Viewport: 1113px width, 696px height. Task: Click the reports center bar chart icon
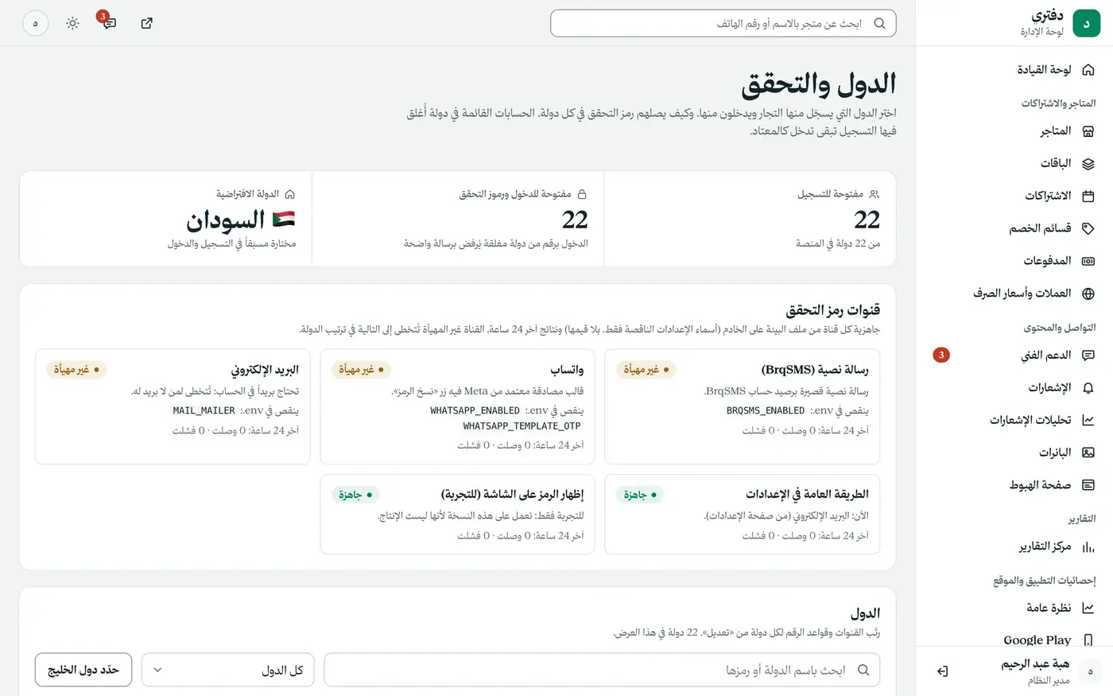click(1088, 547)
